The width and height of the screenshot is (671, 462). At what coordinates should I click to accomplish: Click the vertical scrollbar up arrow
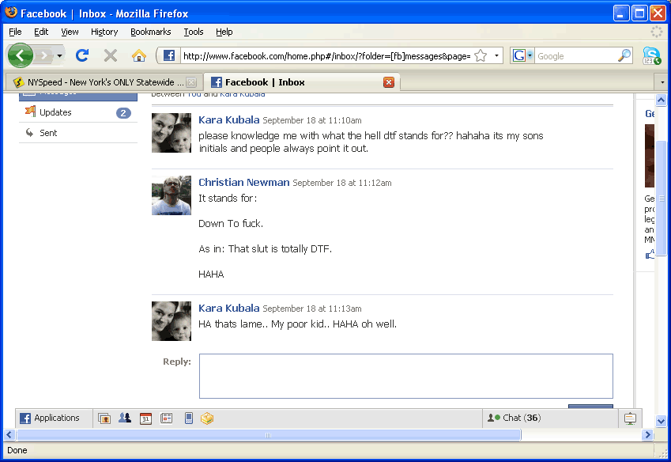(662, 100)
